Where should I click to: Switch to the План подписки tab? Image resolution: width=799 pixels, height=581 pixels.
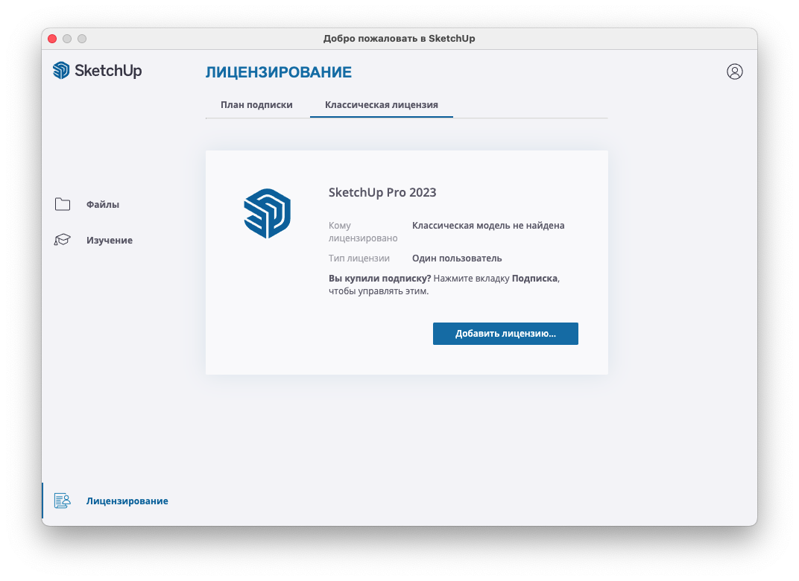256,105
